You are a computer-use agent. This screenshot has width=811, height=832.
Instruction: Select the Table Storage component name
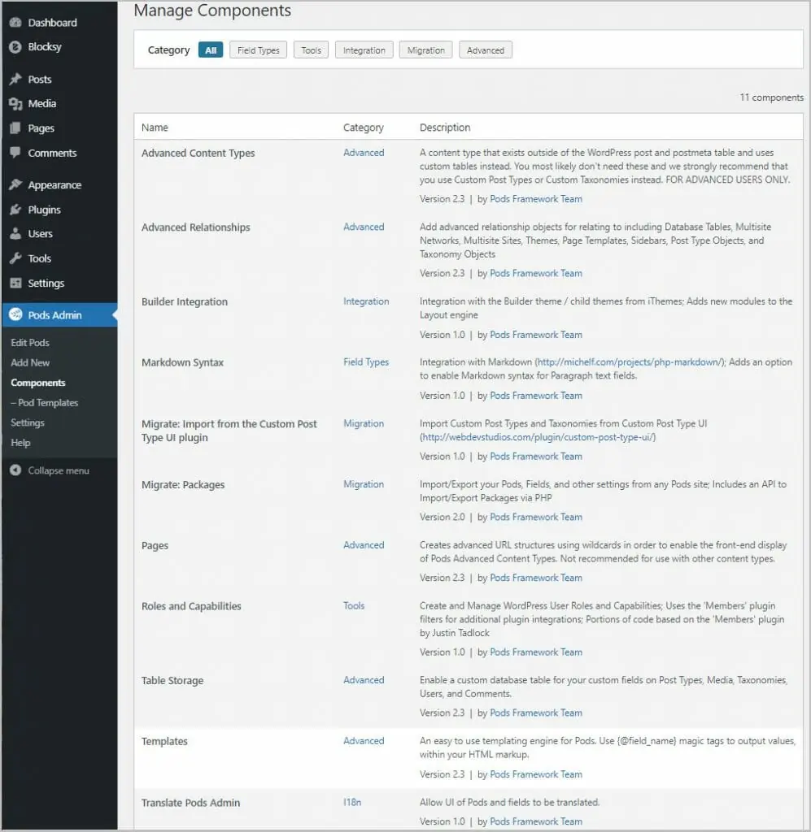[x=172, y=680]
